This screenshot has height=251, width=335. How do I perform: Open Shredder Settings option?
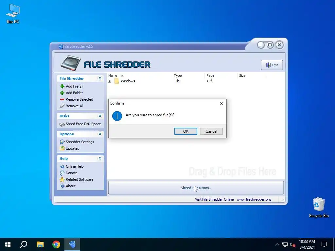[x=80, y=142]
